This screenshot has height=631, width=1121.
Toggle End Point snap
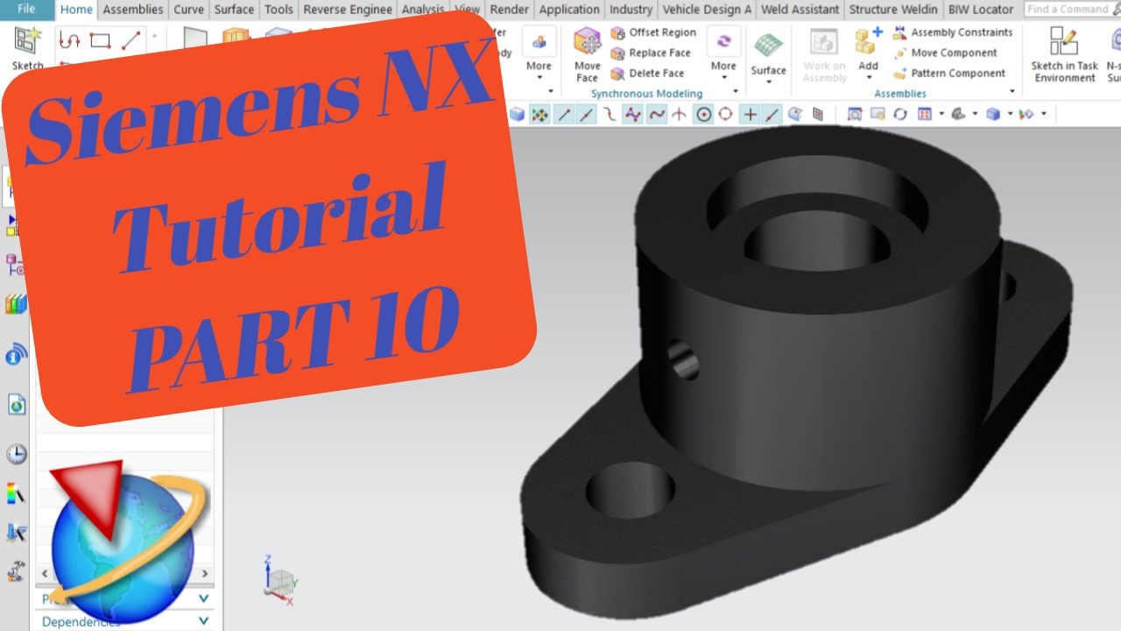pos(565,114)
